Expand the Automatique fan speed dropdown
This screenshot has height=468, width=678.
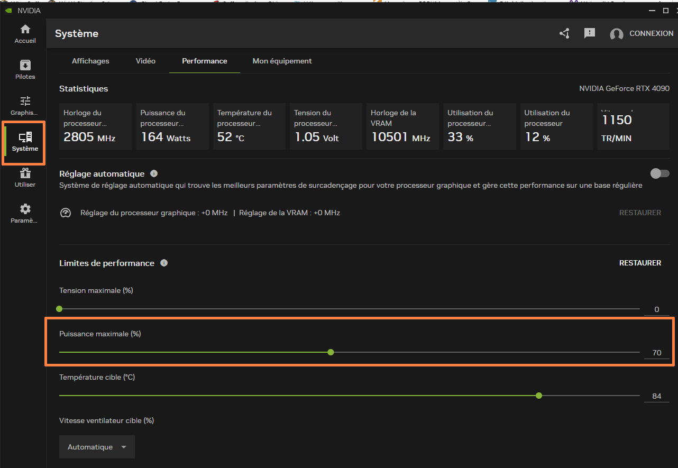click(x=97, y=447)
